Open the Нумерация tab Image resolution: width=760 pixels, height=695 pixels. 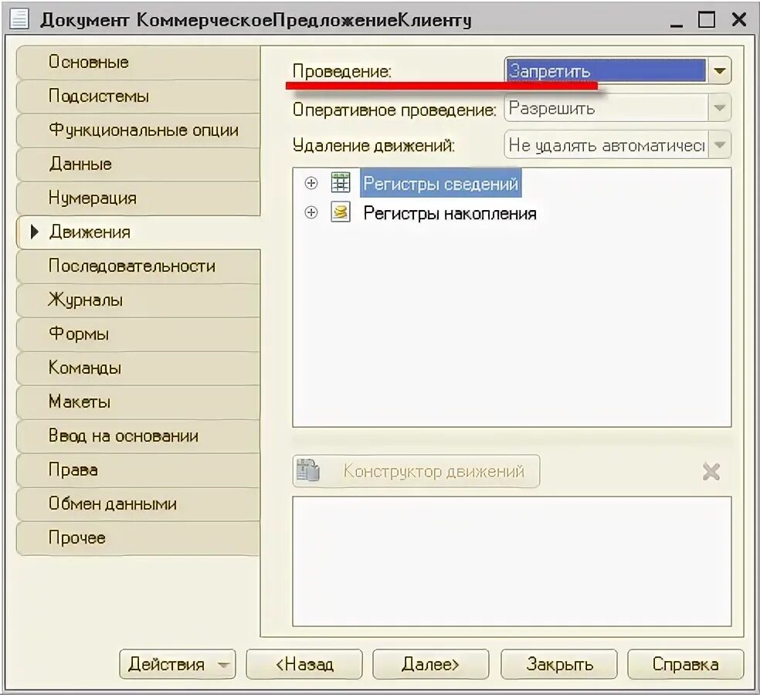138,198
